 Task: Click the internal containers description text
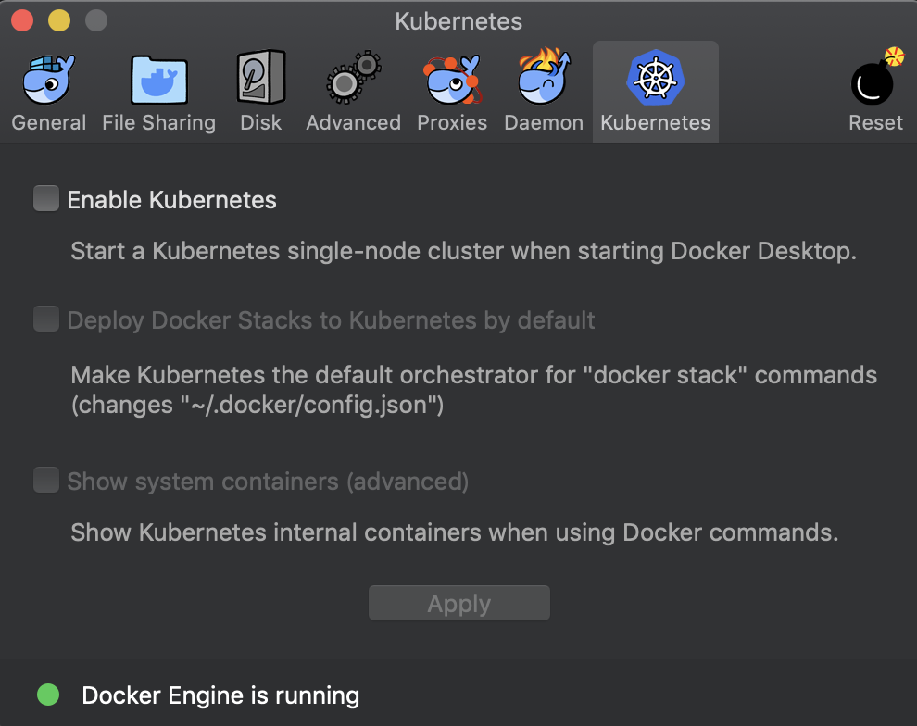[454, 532]
